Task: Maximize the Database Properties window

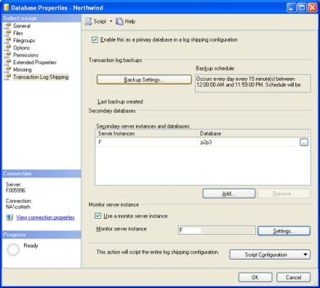Action: click(x=302, y=8)
